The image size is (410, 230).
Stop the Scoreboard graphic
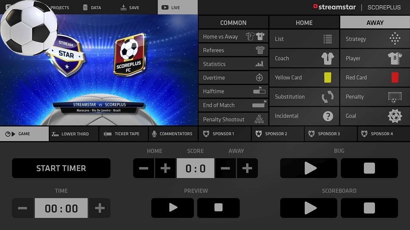coord(369,208)
